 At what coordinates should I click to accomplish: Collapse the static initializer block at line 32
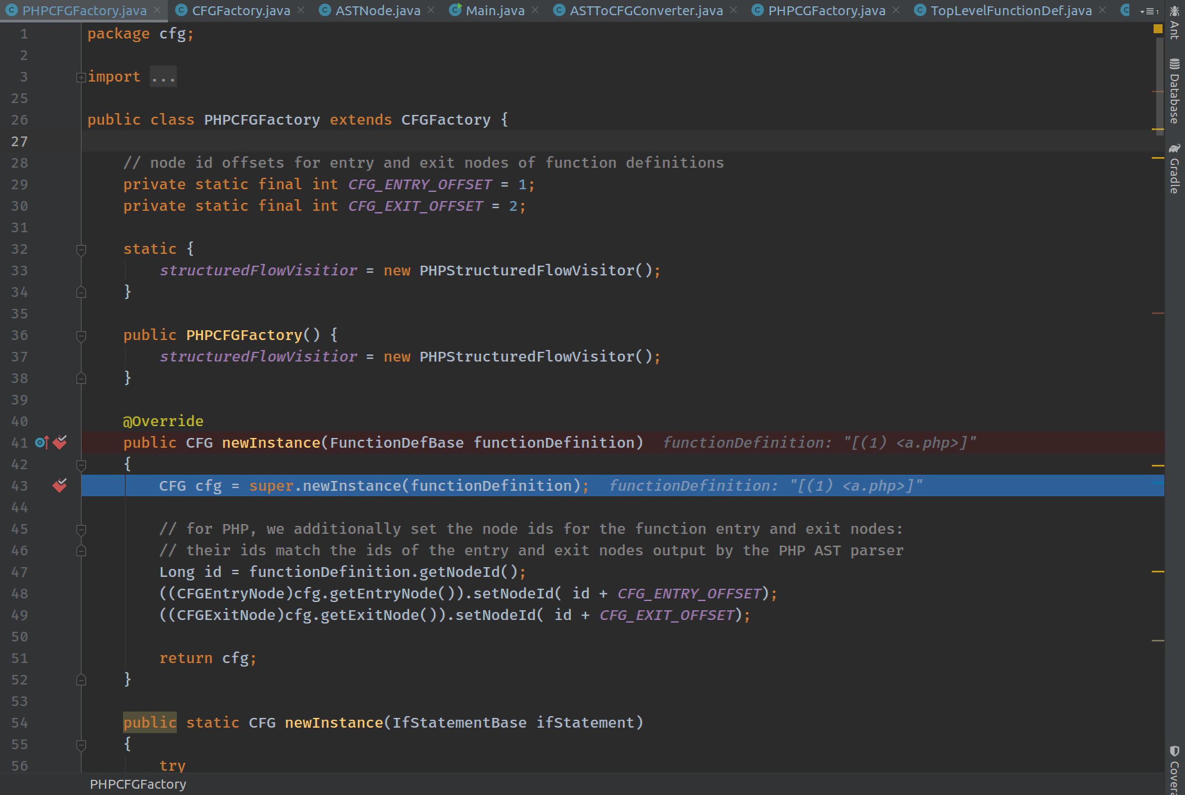pyautogui.click(x=81, y=250)
